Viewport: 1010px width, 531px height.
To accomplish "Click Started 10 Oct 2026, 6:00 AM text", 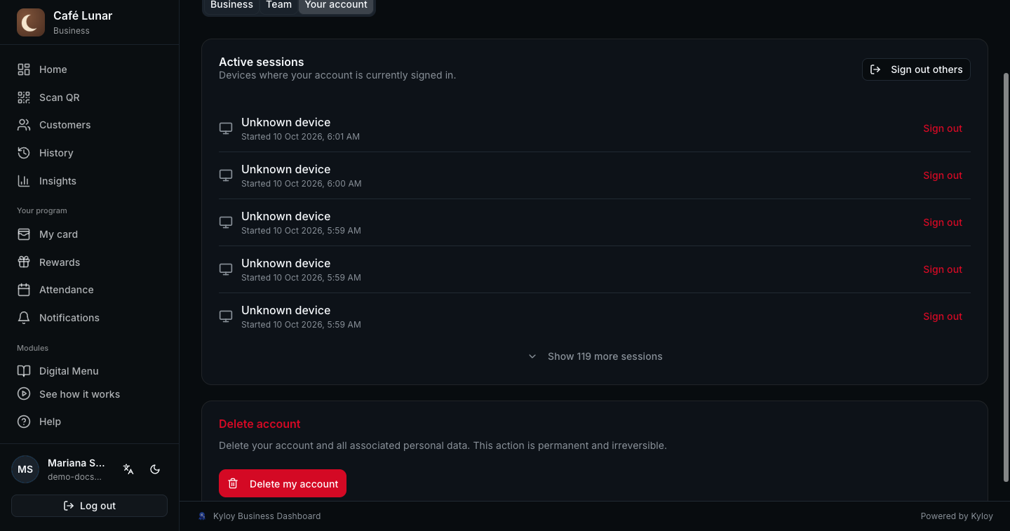I will 302,184.
